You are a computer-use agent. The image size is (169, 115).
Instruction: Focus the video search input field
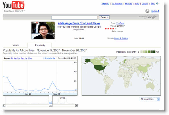(74, 18)
